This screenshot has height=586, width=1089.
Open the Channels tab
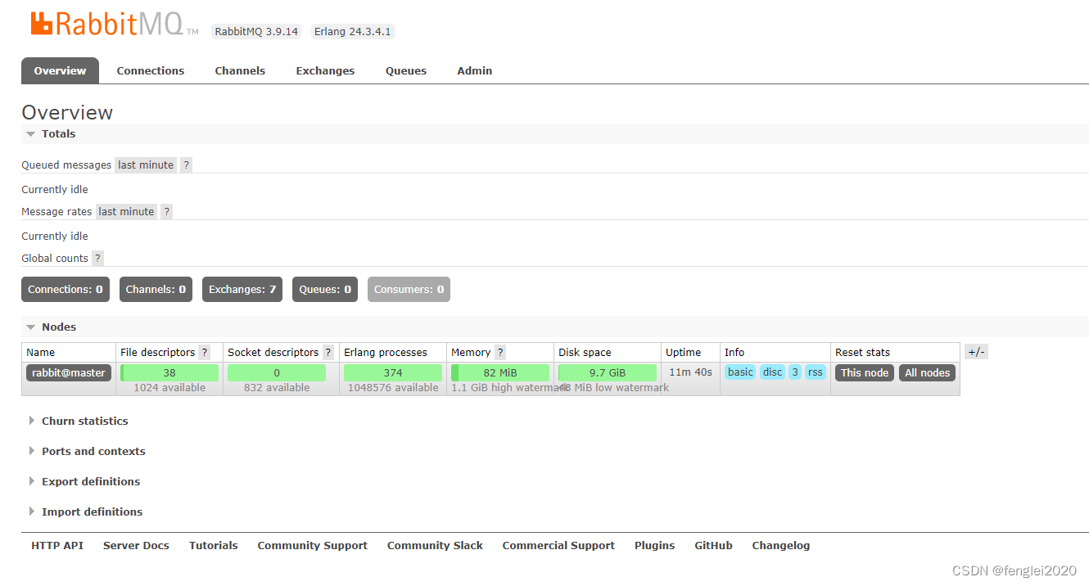click(x=240, y=70)
